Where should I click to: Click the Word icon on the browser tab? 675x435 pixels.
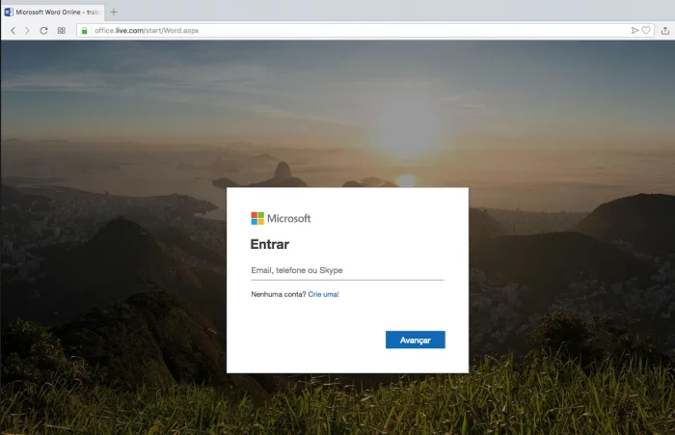[9, 13]
